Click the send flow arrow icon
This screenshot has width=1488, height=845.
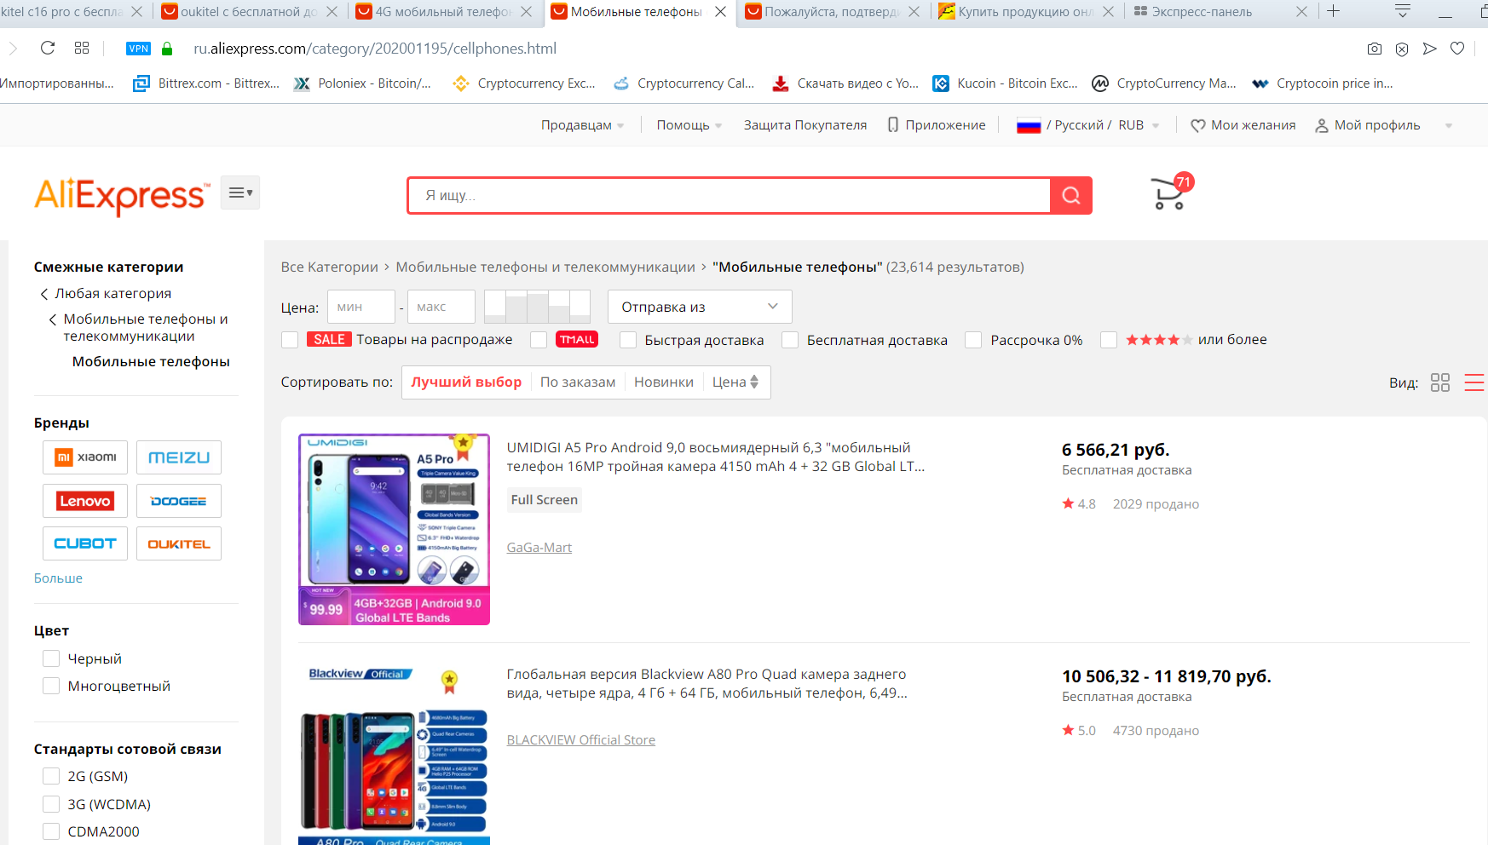pyautogui.click(x=1430, y=49)
